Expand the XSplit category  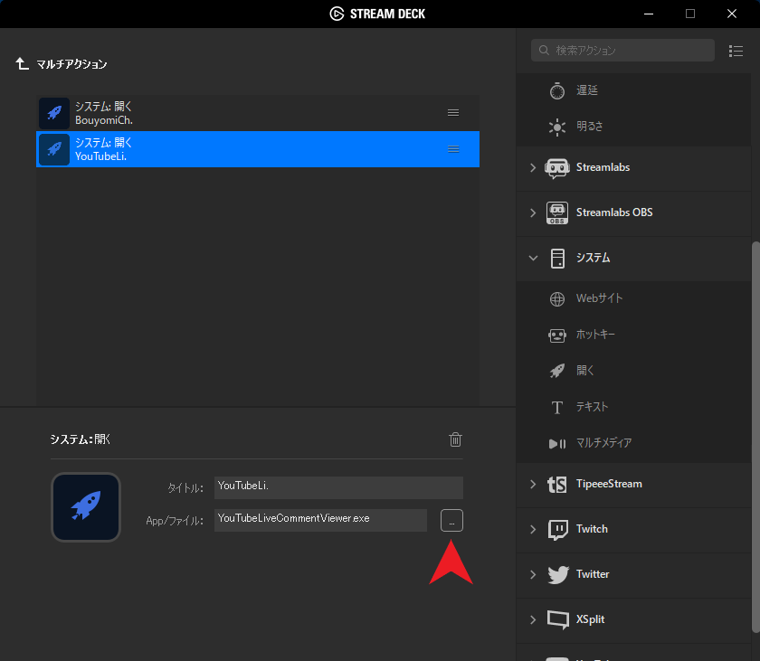[x=533, y=619]
